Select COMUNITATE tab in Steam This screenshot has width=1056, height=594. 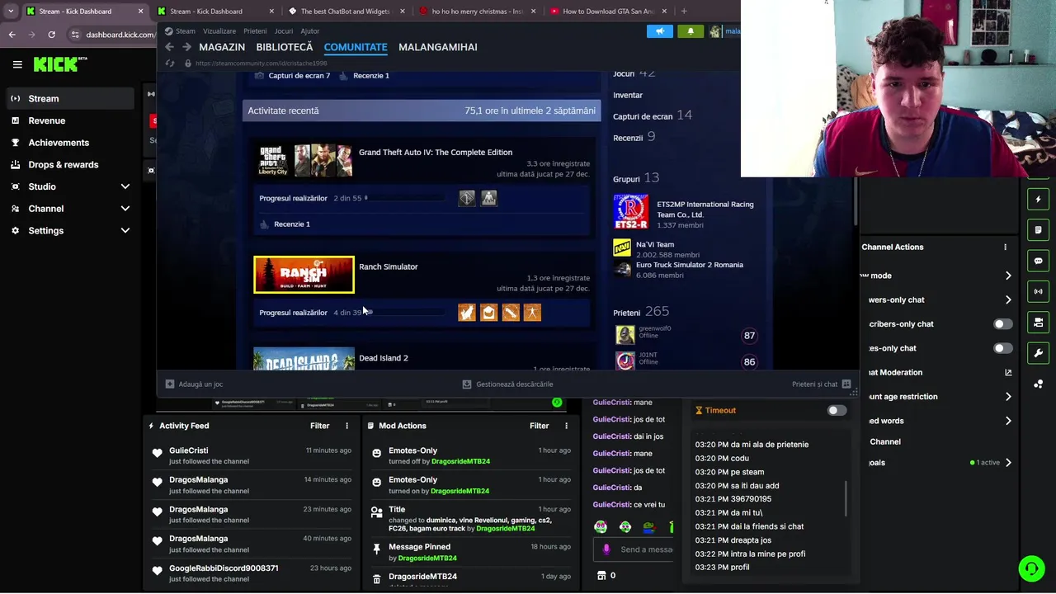click(x=356, y=47)
